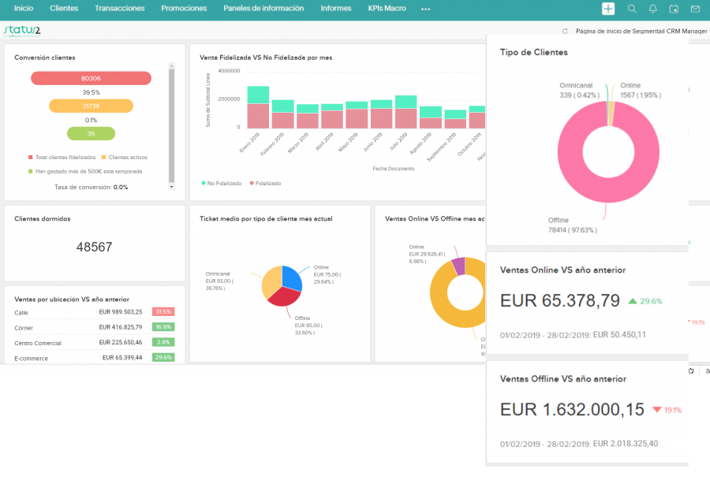Open the notifications bell
This screenshot has height=480, width=710.
653,9
